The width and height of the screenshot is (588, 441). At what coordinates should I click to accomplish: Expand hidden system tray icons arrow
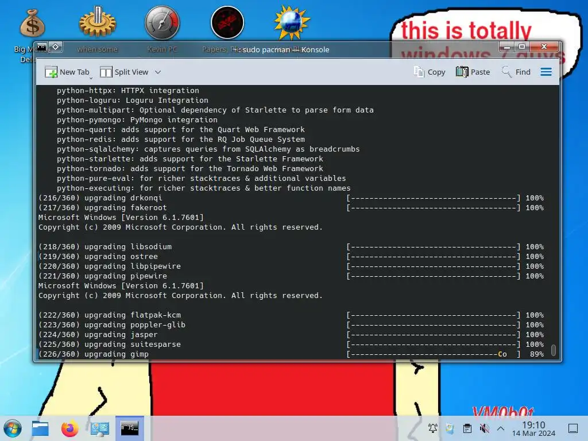click(501, 428)
